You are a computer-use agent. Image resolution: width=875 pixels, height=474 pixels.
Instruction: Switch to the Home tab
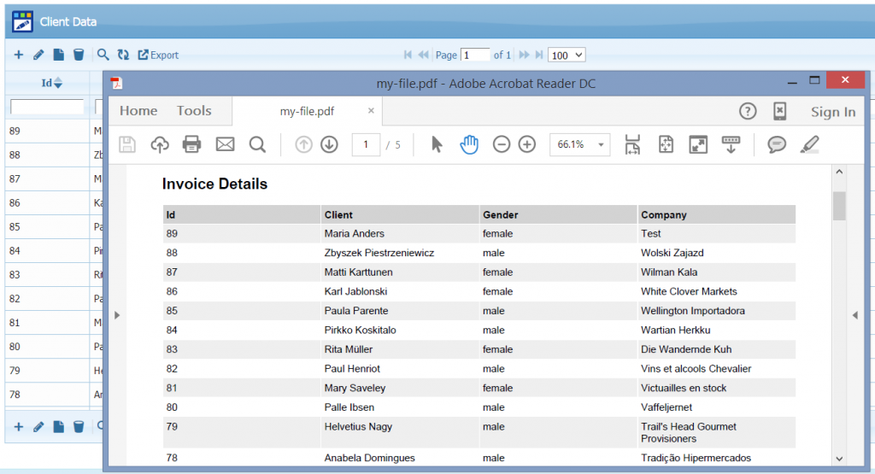[138, 111]
